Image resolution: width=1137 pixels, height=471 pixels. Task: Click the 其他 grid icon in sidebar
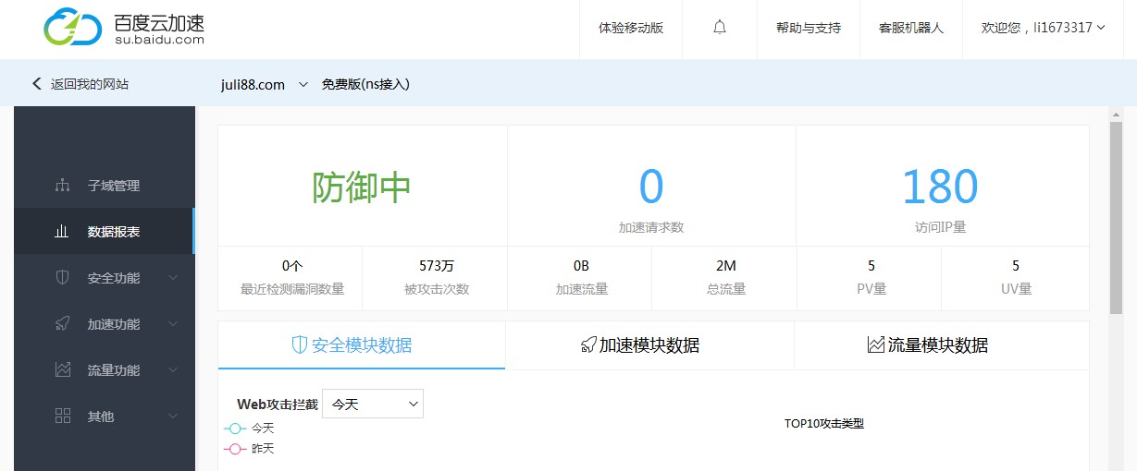[x=63, y=417]
